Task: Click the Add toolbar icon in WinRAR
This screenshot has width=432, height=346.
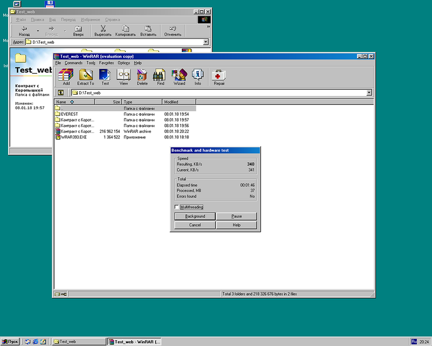Action: coord(66,77)
